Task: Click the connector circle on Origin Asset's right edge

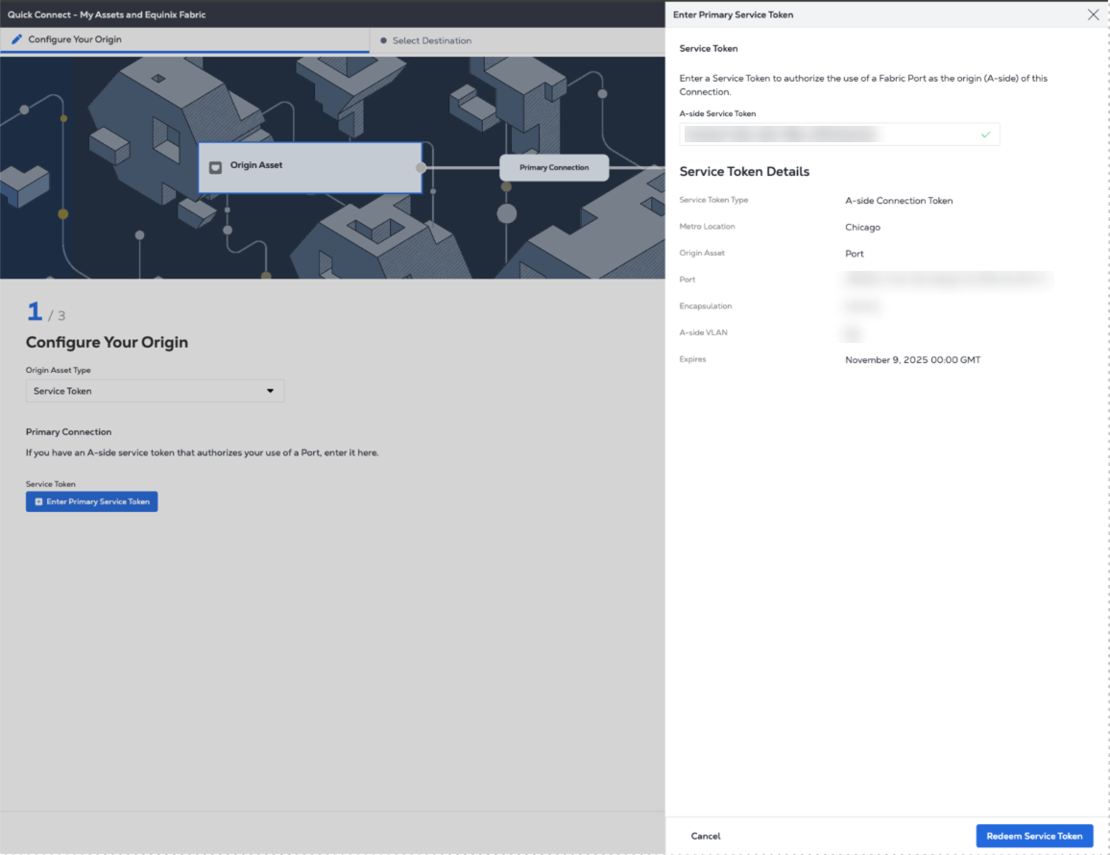Action: pyautogui.click(x=421, y=167)
